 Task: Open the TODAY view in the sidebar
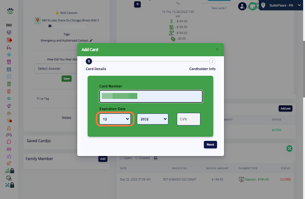(x=9, y=25)
